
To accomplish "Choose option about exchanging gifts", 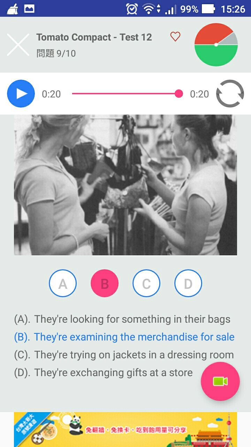I will click(x=104, y=373).
